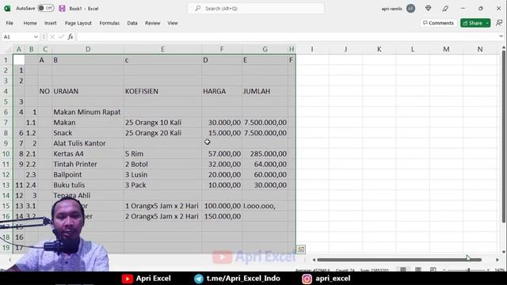Open the Insert tab
507x285 pixels.
coord(51,23)
